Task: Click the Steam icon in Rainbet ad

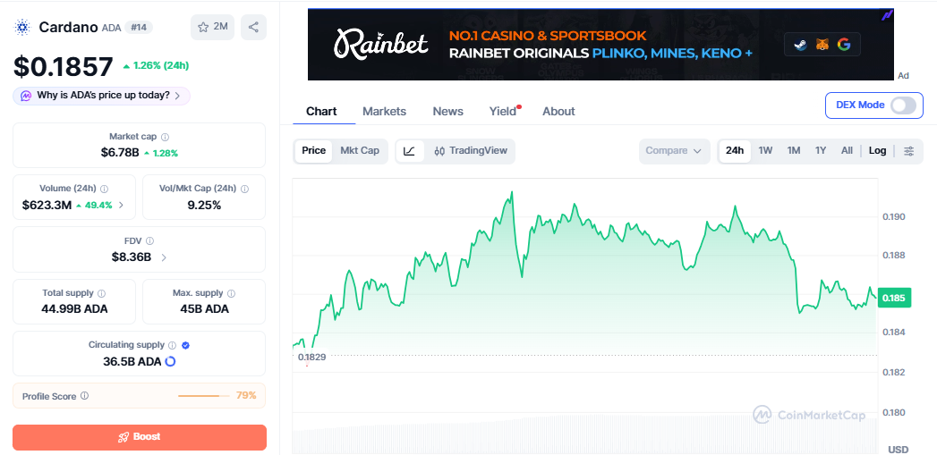Action: (x=799, y=44)
